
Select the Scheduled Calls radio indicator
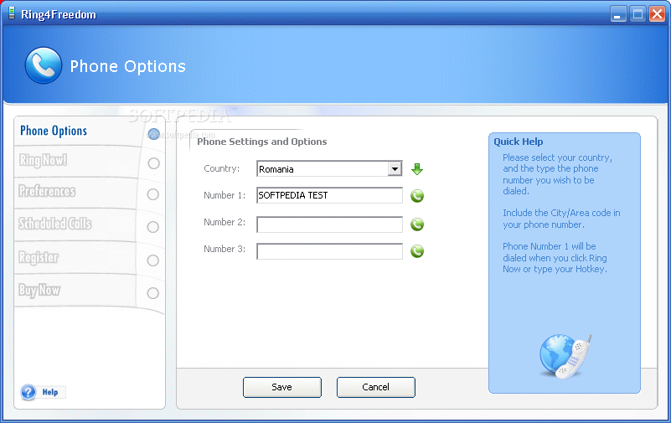[x=152, y=227]
